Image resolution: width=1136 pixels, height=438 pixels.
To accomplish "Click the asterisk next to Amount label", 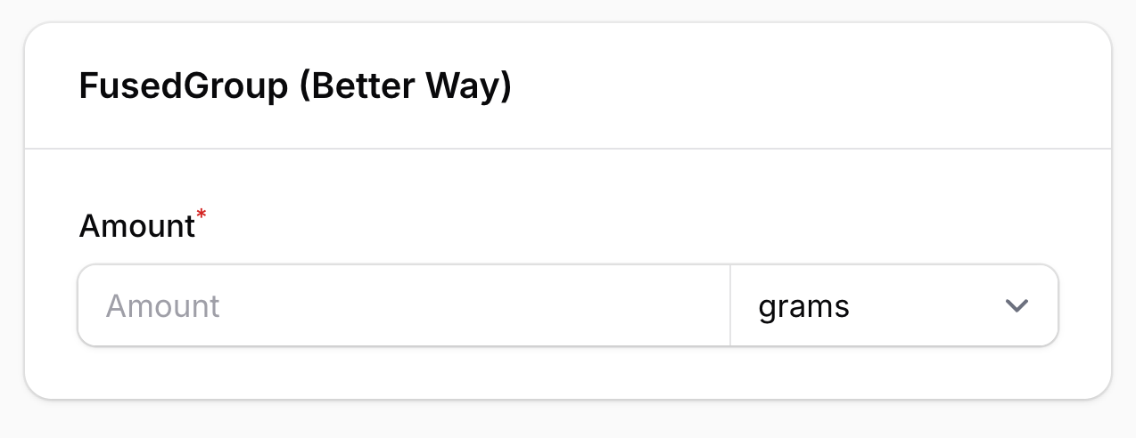I will (202, 216).
